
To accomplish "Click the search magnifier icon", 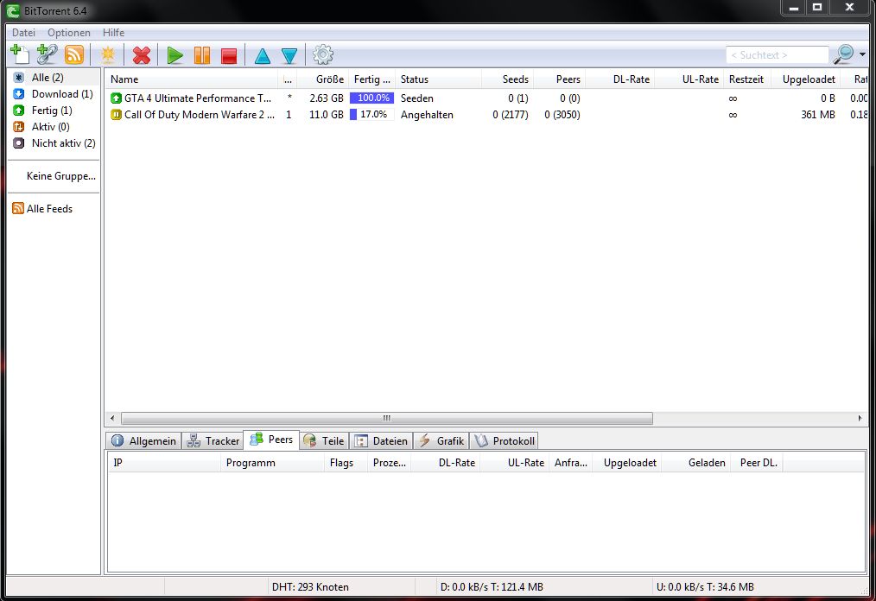I will click(843, 54).
